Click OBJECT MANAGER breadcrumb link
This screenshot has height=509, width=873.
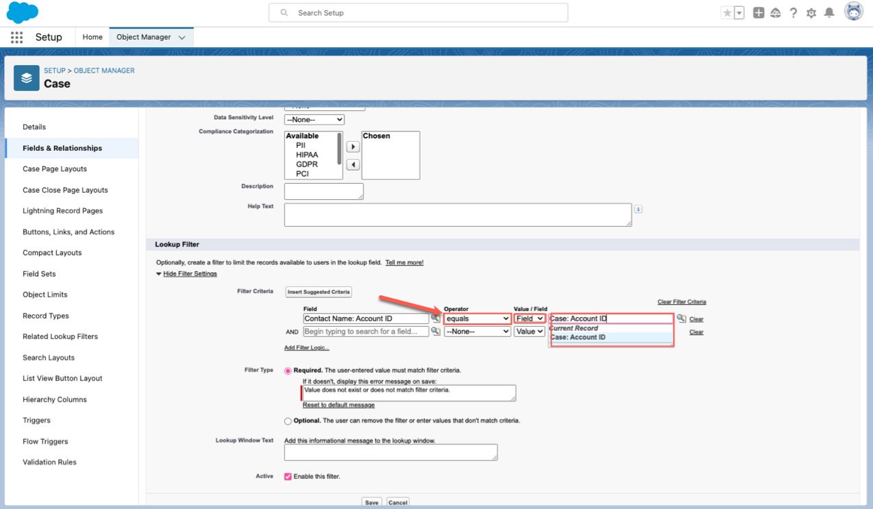tap(104, 71)
